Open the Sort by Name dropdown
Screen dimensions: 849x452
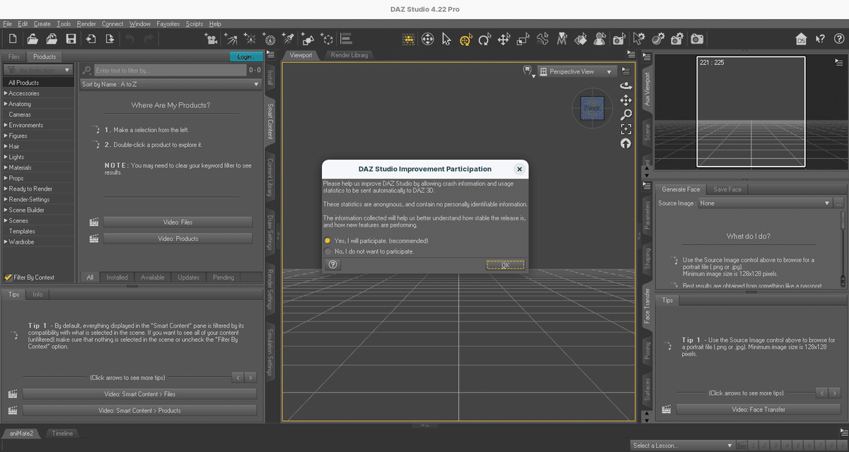tap(171, 84)
